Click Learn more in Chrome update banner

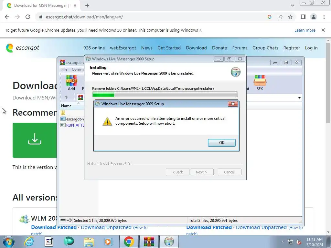click(305, 30)
